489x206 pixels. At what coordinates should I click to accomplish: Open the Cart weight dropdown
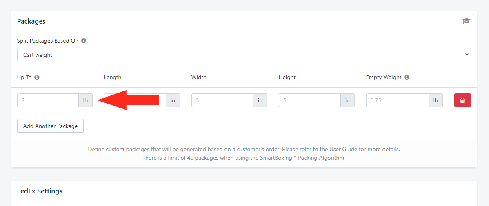click(x=244, y=54)
